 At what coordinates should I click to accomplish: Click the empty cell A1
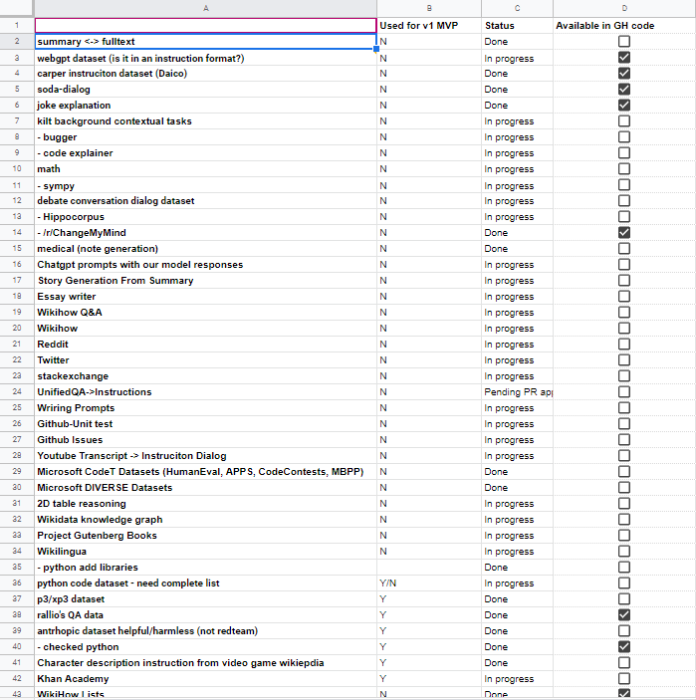coord(205,26)
